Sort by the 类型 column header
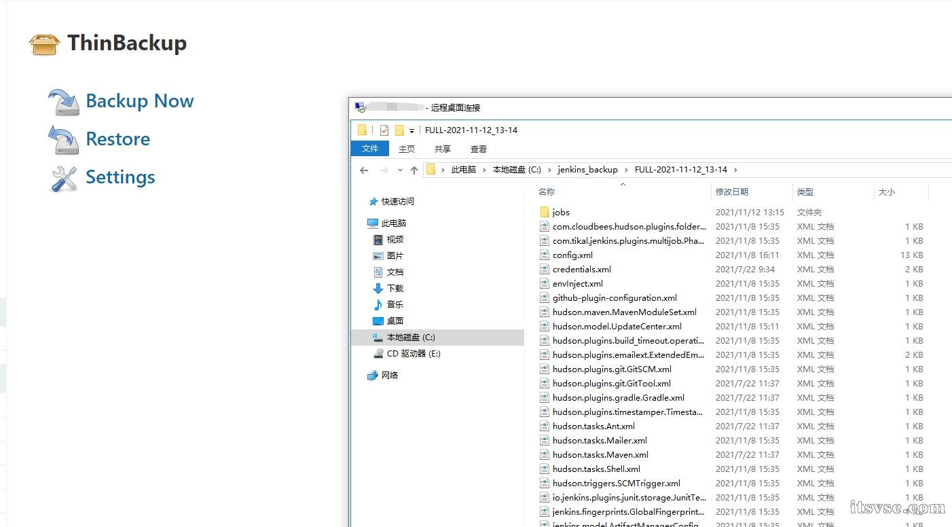The image size is (952, 527). [805, 192]
